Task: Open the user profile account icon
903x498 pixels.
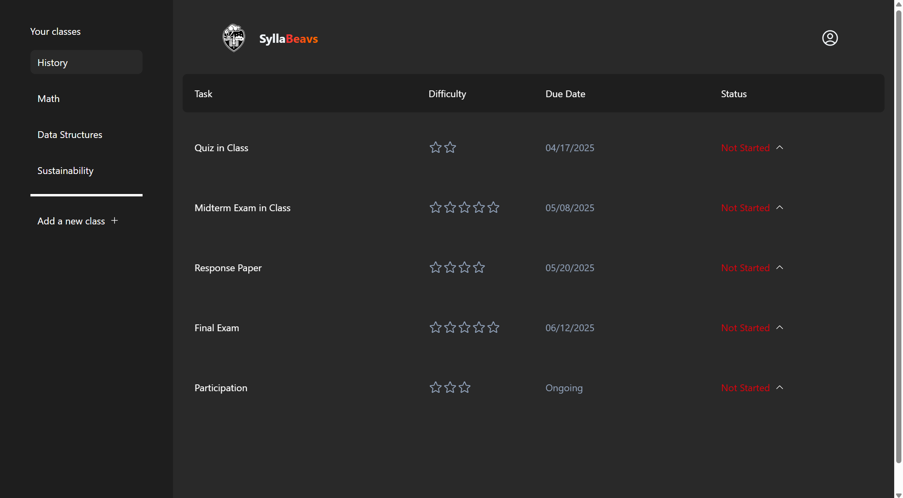Action: tap(830, 38)
